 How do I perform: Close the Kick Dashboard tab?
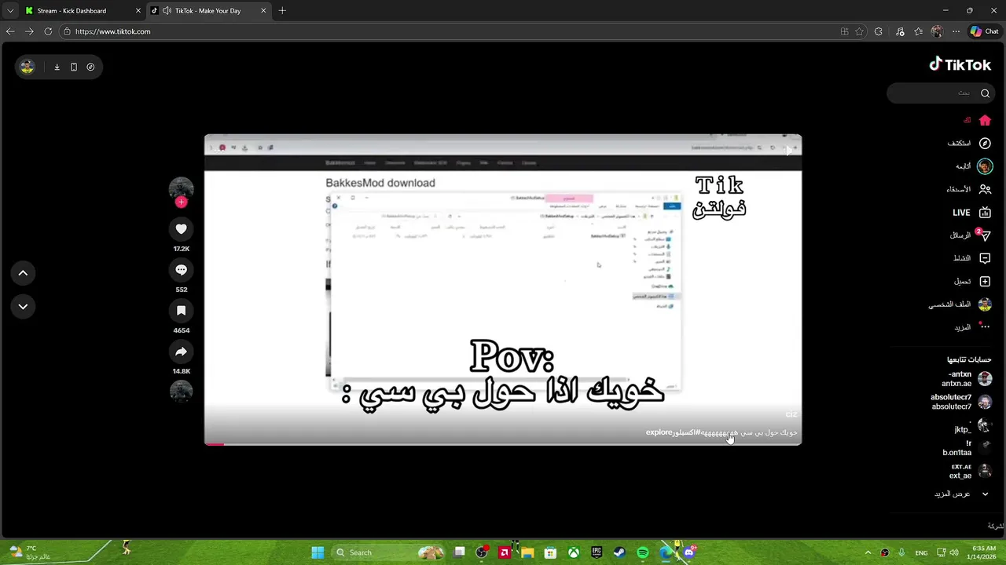point(138,11)
